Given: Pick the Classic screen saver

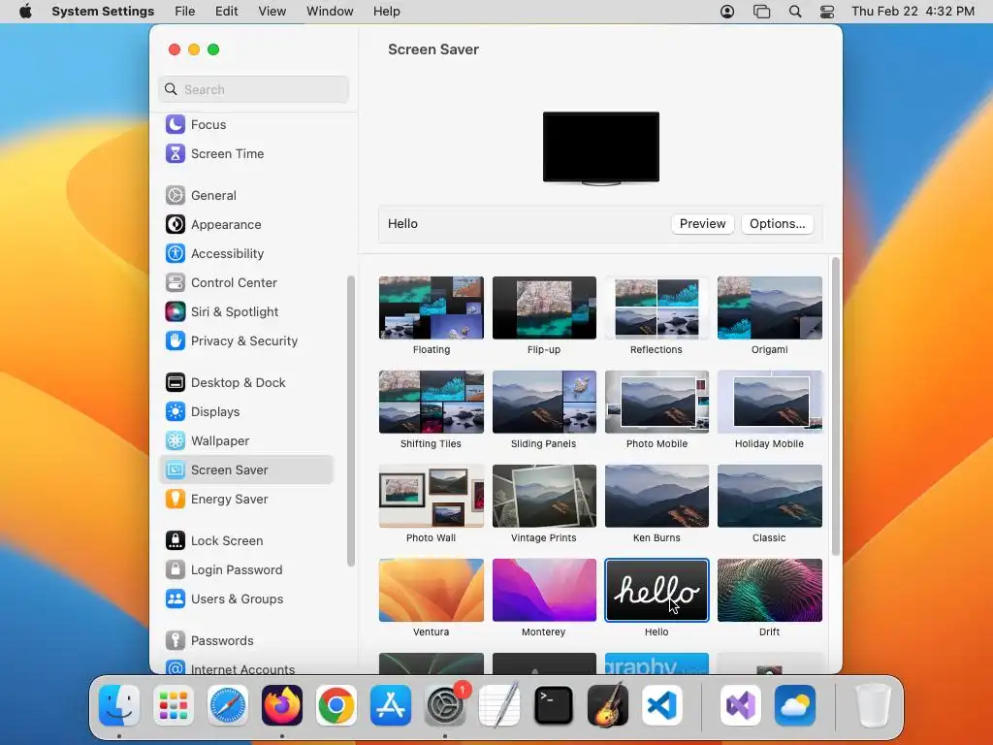Looking at the screenshot, I should pyautogui.click(x=769, y=496).
